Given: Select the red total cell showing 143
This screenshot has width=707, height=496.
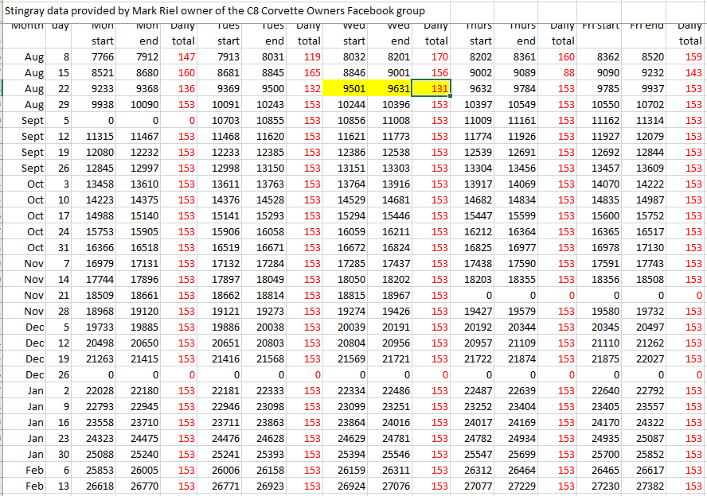Looking at the screenshot, I should (x=693, y=73).
